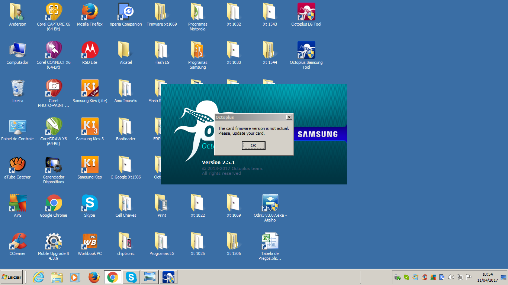The image size is (508, 285).
Task: Launch Corel CAPTURE X6 shortcut
Action: pos(54,17)
